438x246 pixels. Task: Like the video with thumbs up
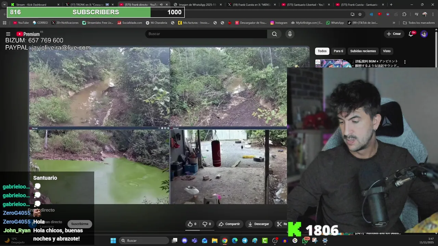(192, 224)
